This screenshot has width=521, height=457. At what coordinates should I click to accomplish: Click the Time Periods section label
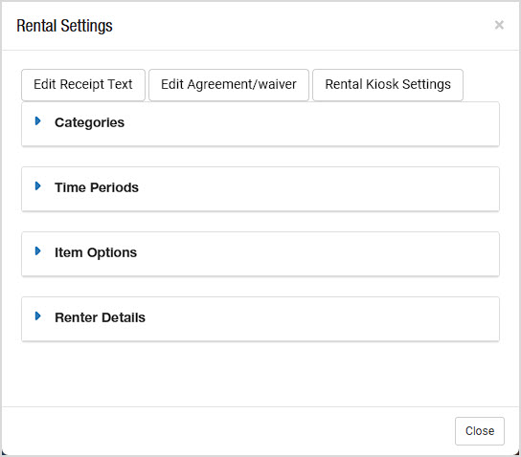tap(97, 187)
